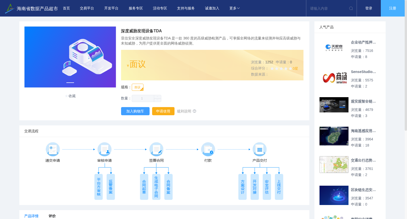Switch to the 产品详情 tab
The width and height of the screenshot is (407, 219).
click(x=31, y=216)
